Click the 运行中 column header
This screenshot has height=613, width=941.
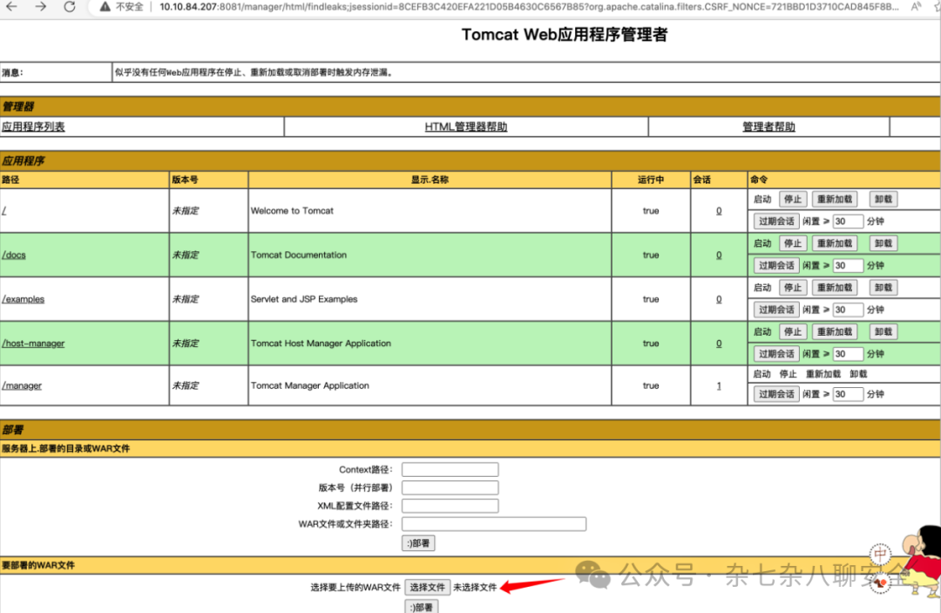(651, 180)
